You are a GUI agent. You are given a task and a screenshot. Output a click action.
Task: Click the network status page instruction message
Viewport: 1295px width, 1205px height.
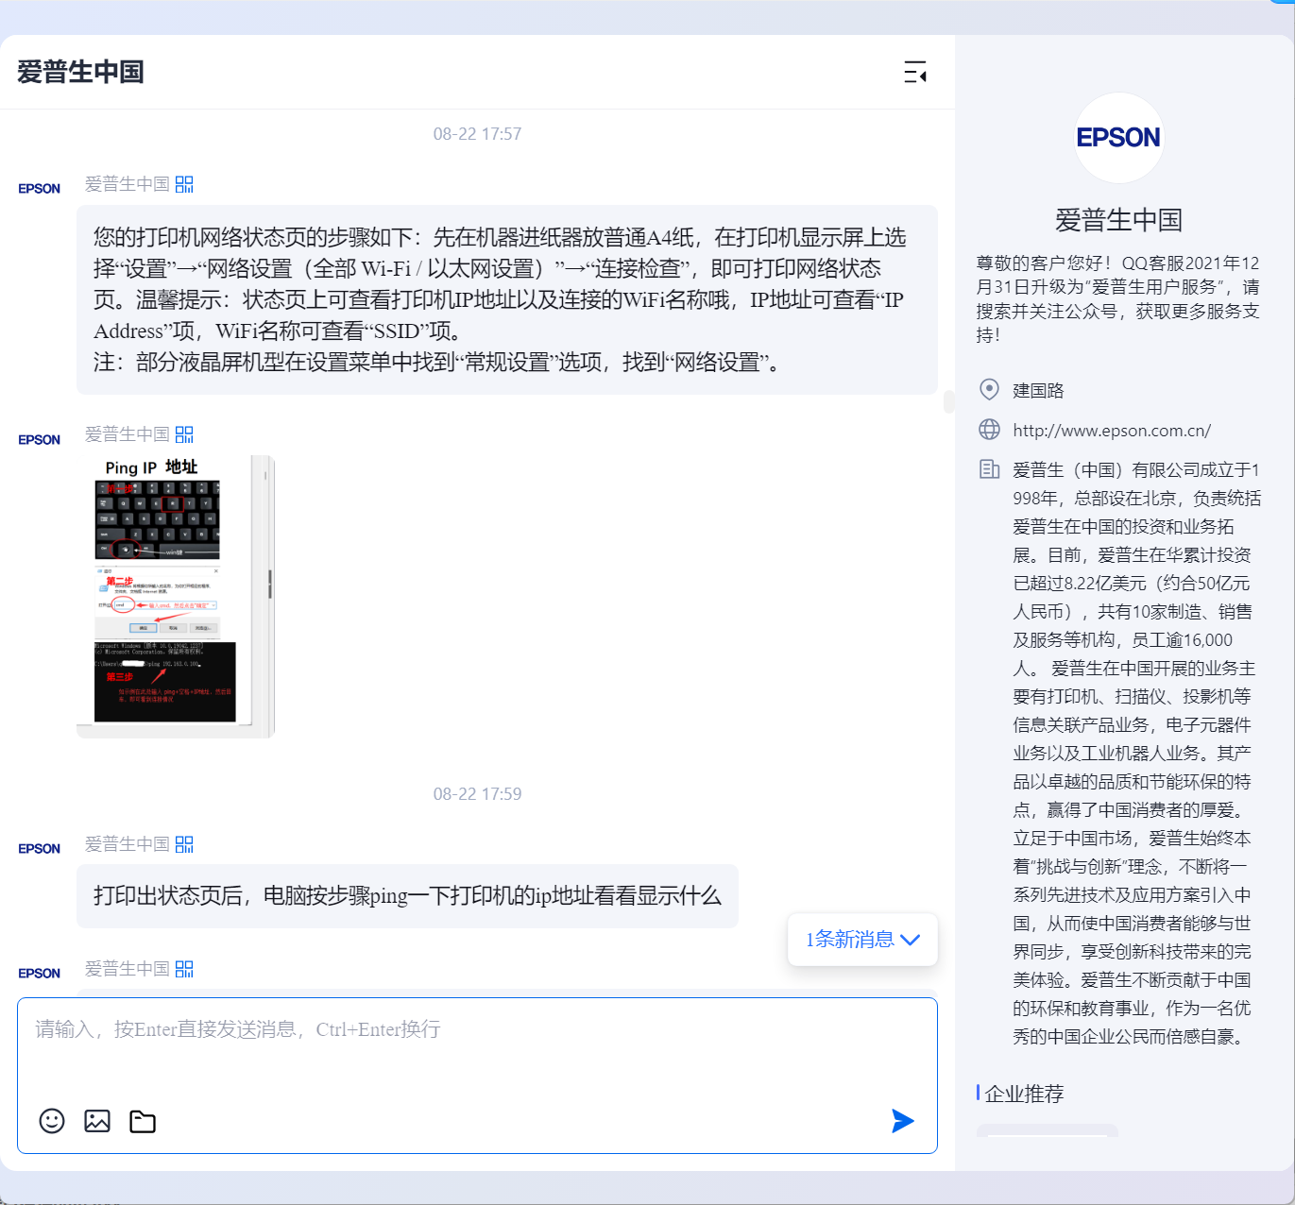(507, 299)
